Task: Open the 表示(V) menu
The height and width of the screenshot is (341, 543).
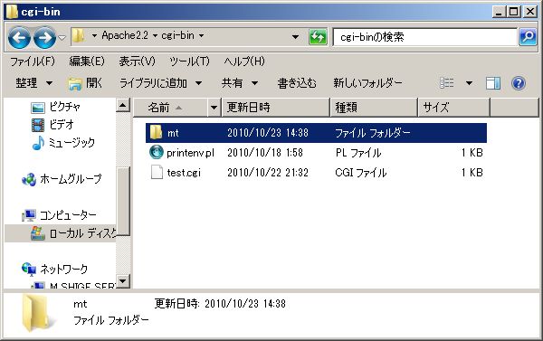Action: (x=137, y=62)
